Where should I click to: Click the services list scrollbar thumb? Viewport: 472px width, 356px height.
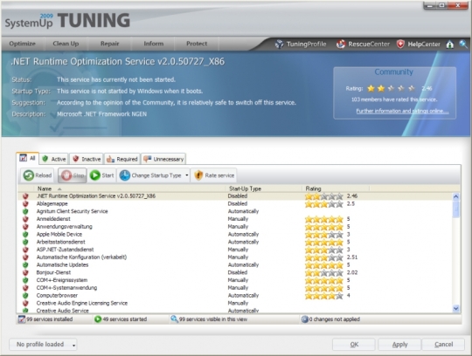[455, 209]
